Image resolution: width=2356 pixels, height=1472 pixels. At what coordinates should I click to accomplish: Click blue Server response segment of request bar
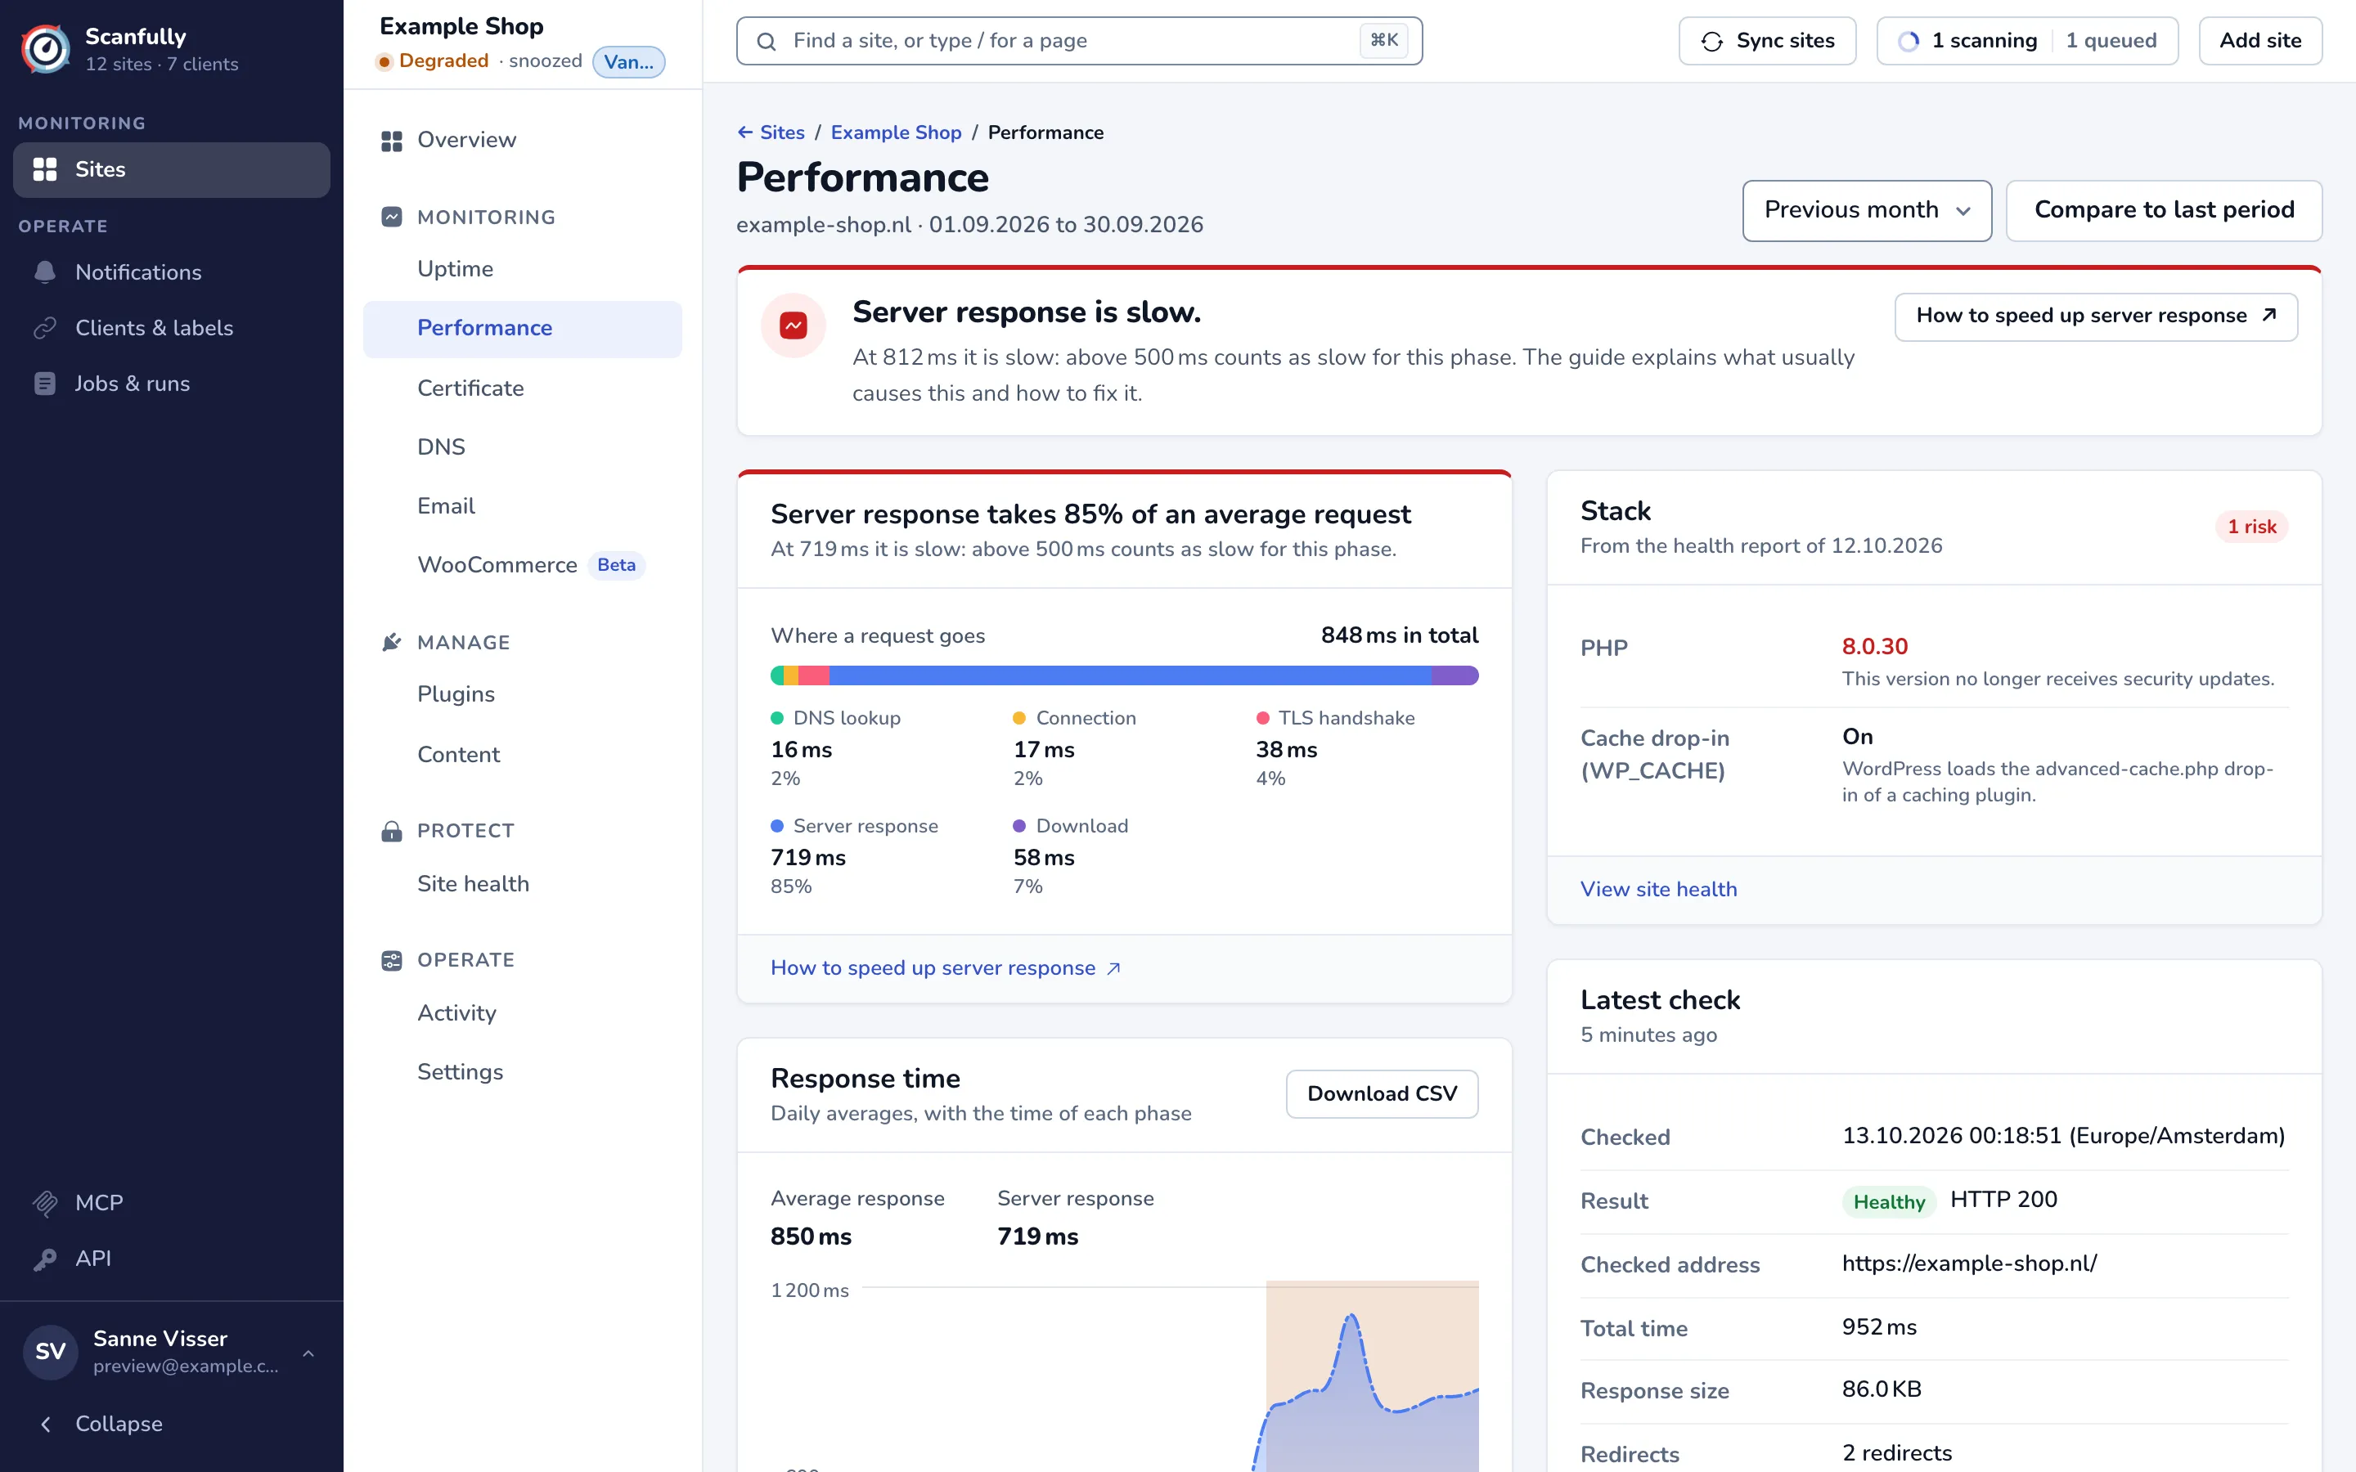(x=1131, y=675)
